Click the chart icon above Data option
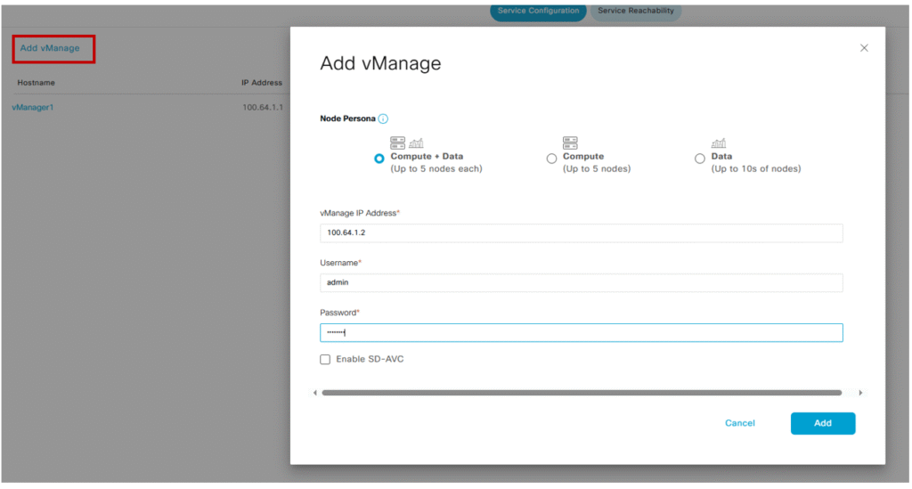Viewport: 912px width, 489px height. [718, 143]
